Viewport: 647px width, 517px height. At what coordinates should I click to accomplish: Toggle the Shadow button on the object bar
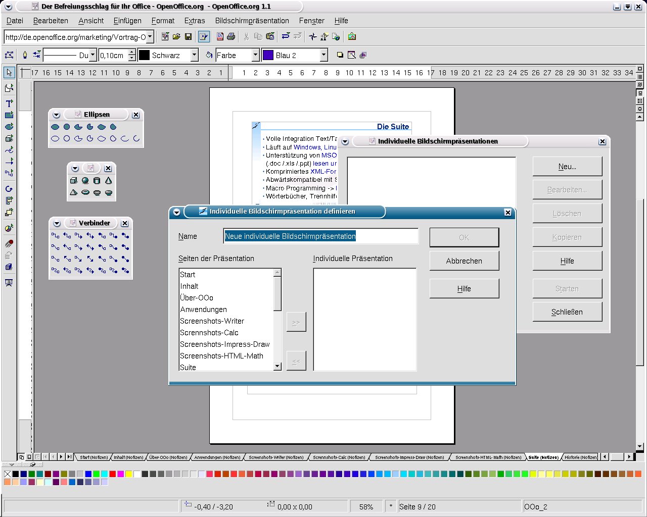click(340, 55)
